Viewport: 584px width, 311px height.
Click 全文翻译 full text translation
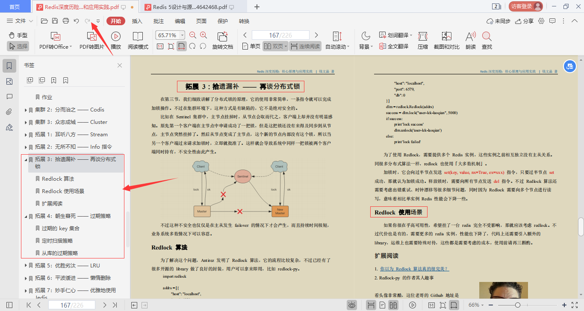click(x=393, y=46)
